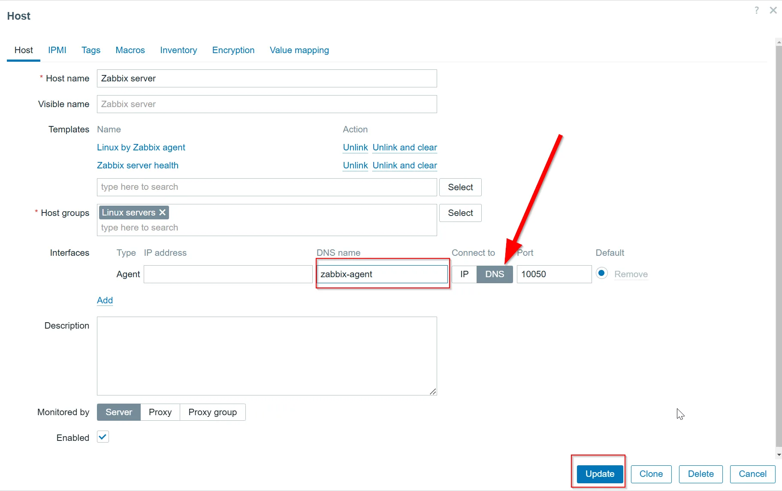This screenshot has width=782, height=491.
Task: Unlink the Linux by Zabbix agent template
Action: coord(355,147)
